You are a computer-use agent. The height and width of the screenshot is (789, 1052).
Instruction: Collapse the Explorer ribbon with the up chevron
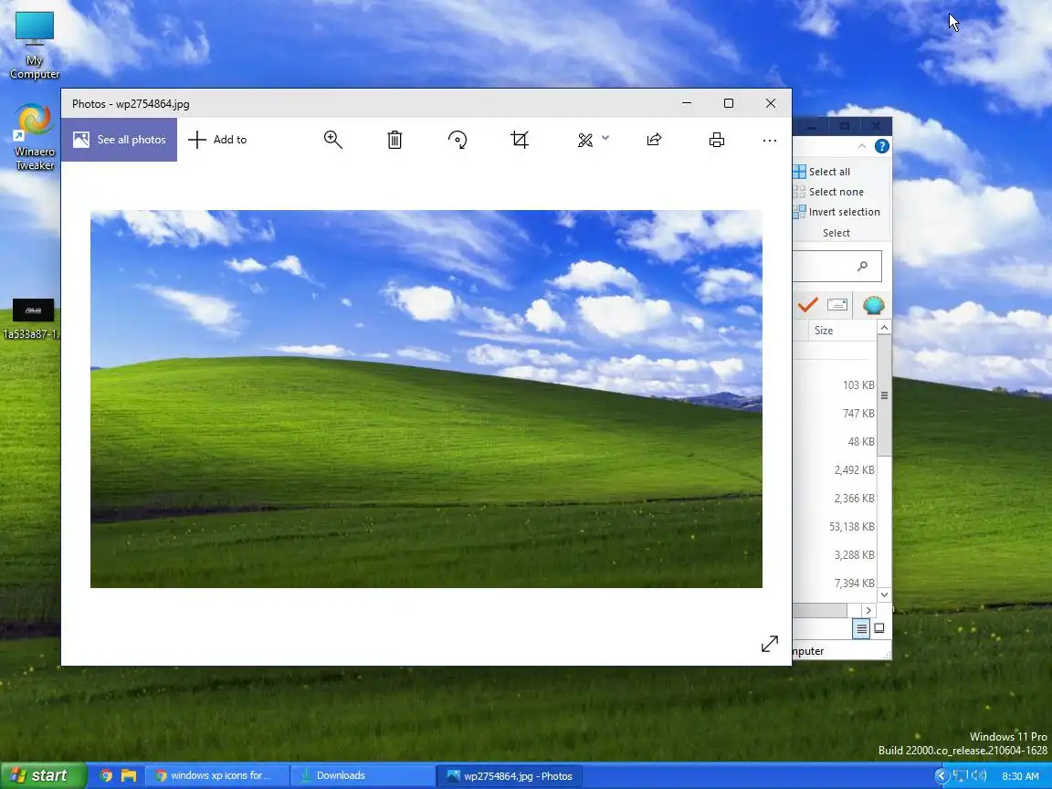coord(862,145)
